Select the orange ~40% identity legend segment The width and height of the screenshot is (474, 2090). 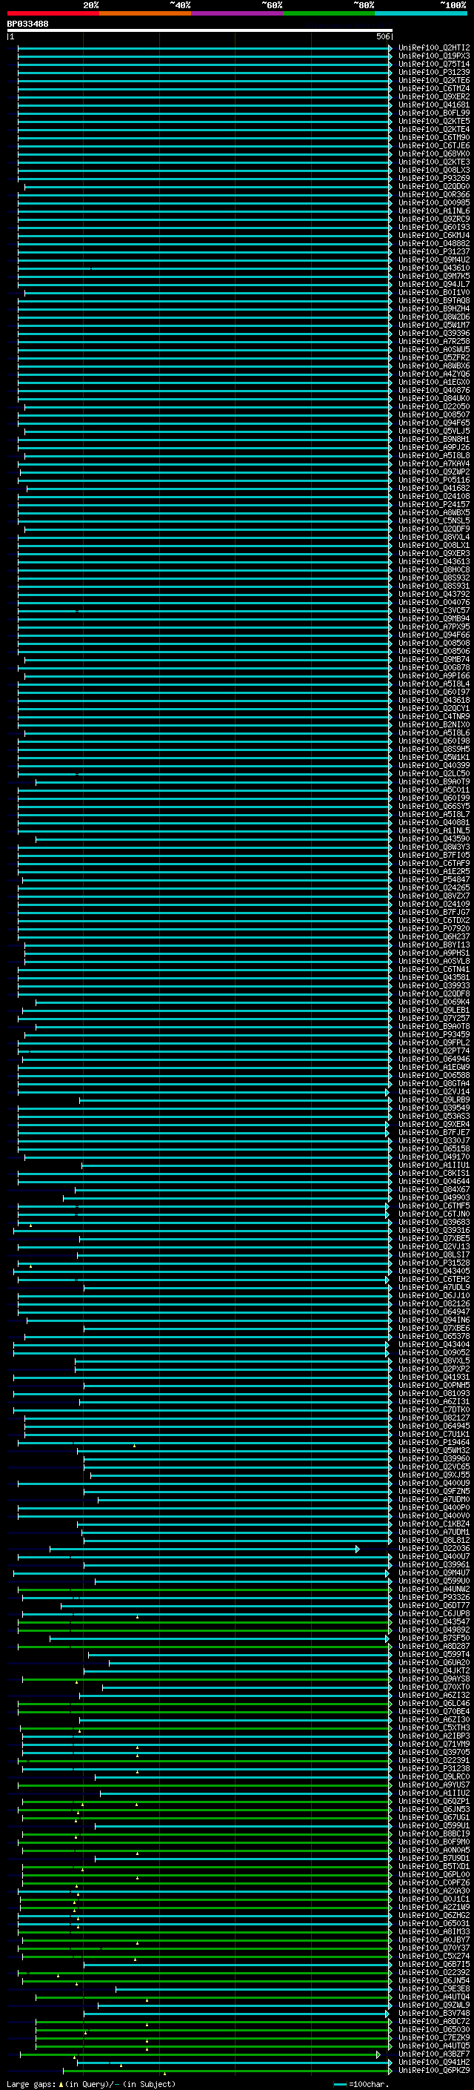click(145, 14)
